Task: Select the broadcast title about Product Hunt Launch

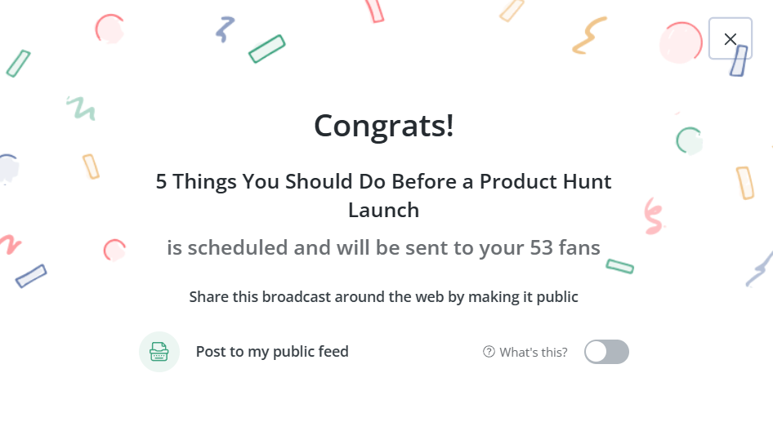Action: tap(383, 195)
